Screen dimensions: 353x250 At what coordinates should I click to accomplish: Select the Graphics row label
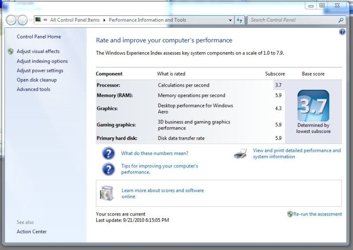coord(107,109)
